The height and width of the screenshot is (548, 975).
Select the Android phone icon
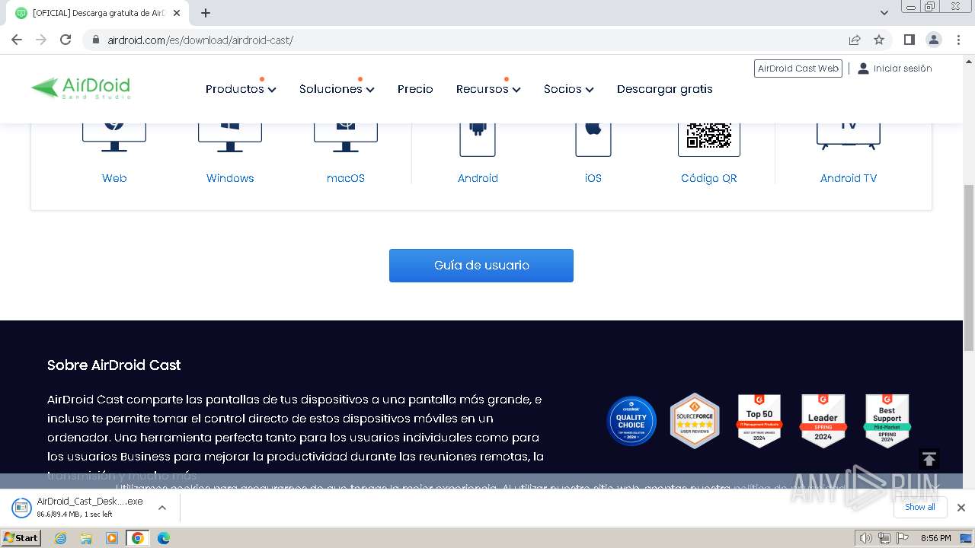(x=478, y=139)
